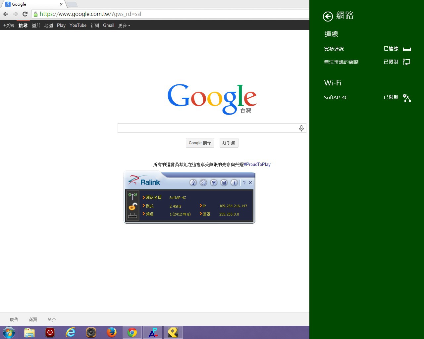Open Gmail from the Google bar
Viewport: 424px width, 339px height.
[109, 25]
